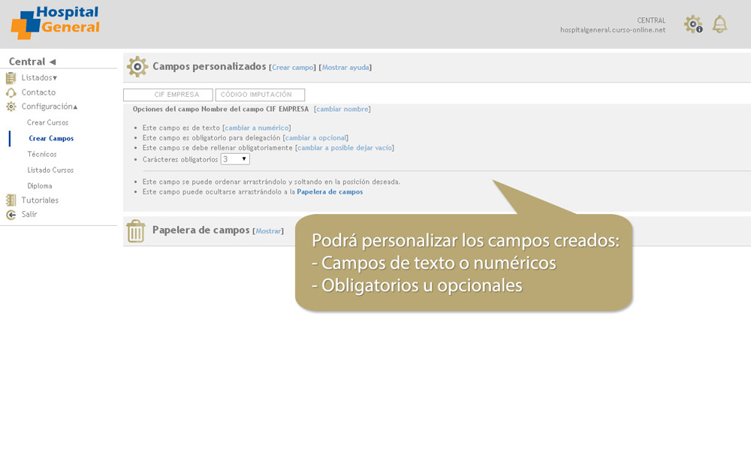
Task: Click the Crear campo link
Action: click(x=293, y=68)
